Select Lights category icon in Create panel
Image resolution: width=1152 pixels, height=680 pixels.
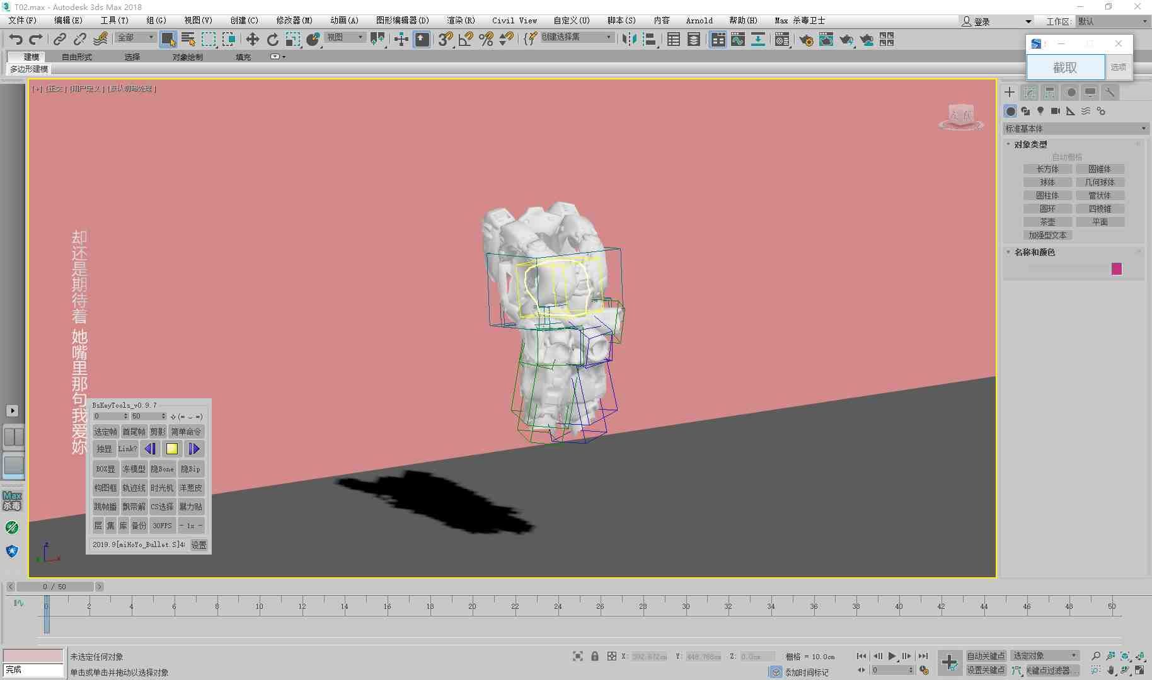[x=1040, y=111]
